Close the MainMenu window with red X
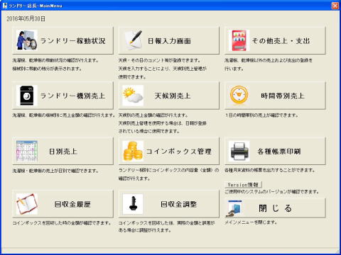 [335, 6]
